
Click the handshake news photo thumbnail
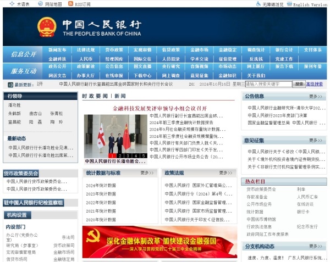(116, 136)
